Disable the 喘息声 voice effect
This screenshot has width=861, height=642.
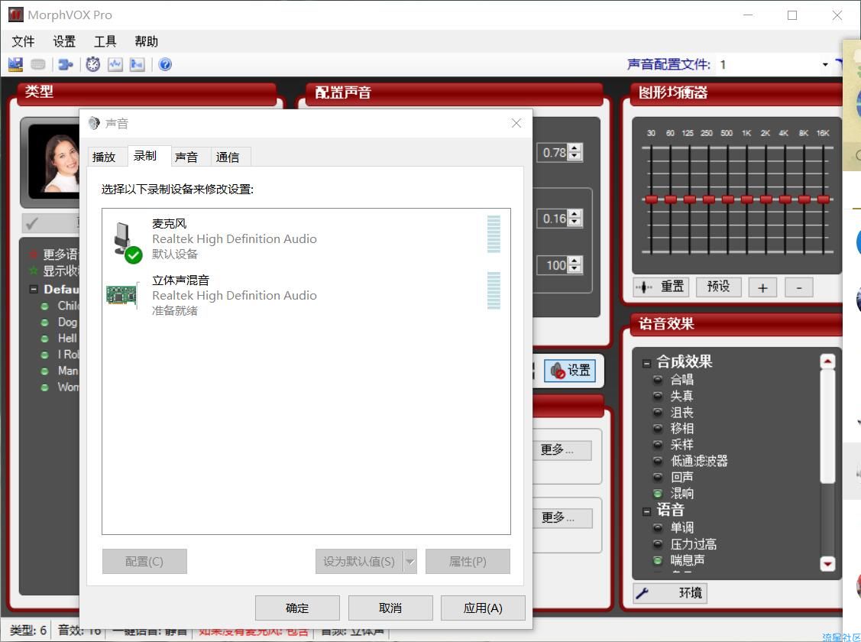click(657, 560)
